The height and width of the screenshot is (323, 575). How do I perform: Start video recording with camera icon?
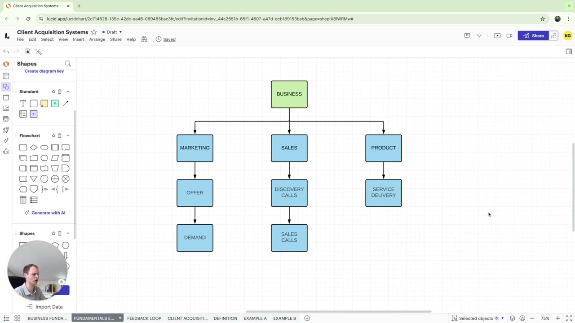pos(509,35)
